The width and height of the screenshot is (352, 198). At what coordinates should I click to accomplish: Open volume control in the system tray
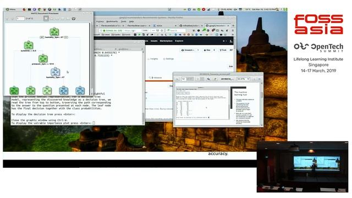pyautogui.click(x=235, y=9)
